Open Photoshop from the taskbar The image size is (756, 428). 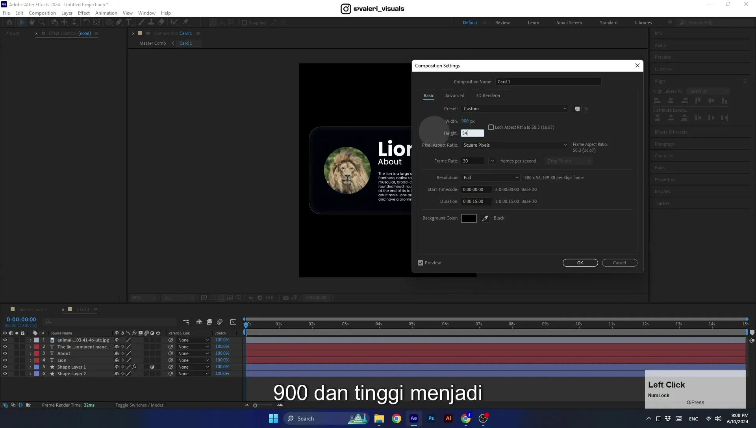coord(431,419)
